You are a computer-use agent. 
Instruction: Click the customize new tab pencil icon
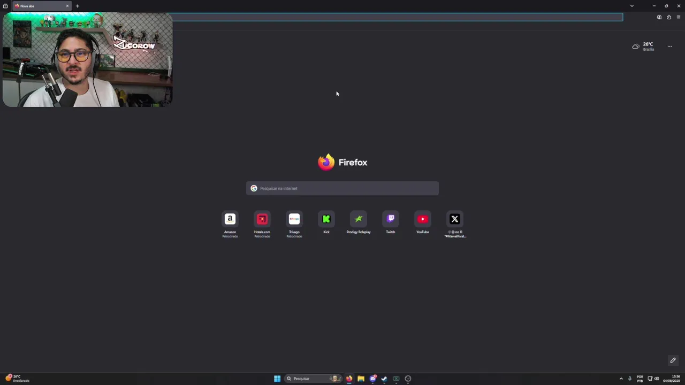(673, 360)
